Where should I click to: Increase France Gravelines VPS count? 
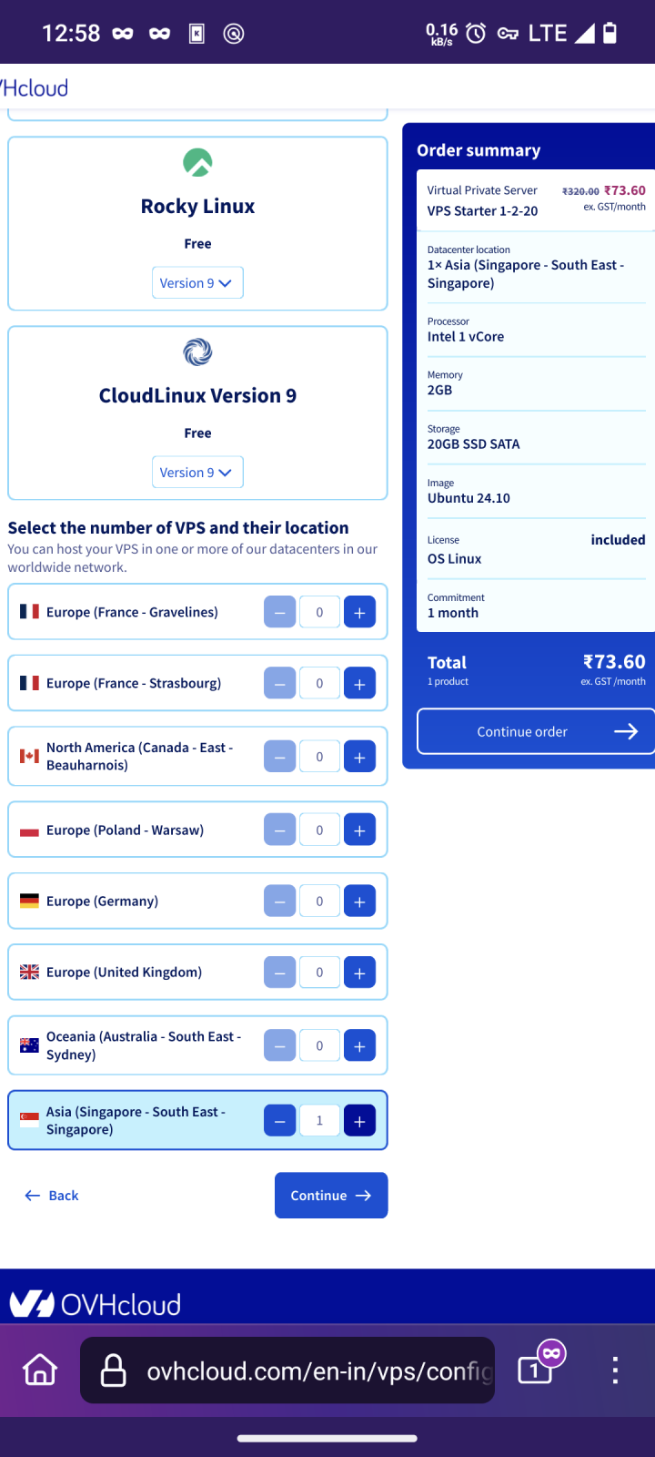click(359, 613)
